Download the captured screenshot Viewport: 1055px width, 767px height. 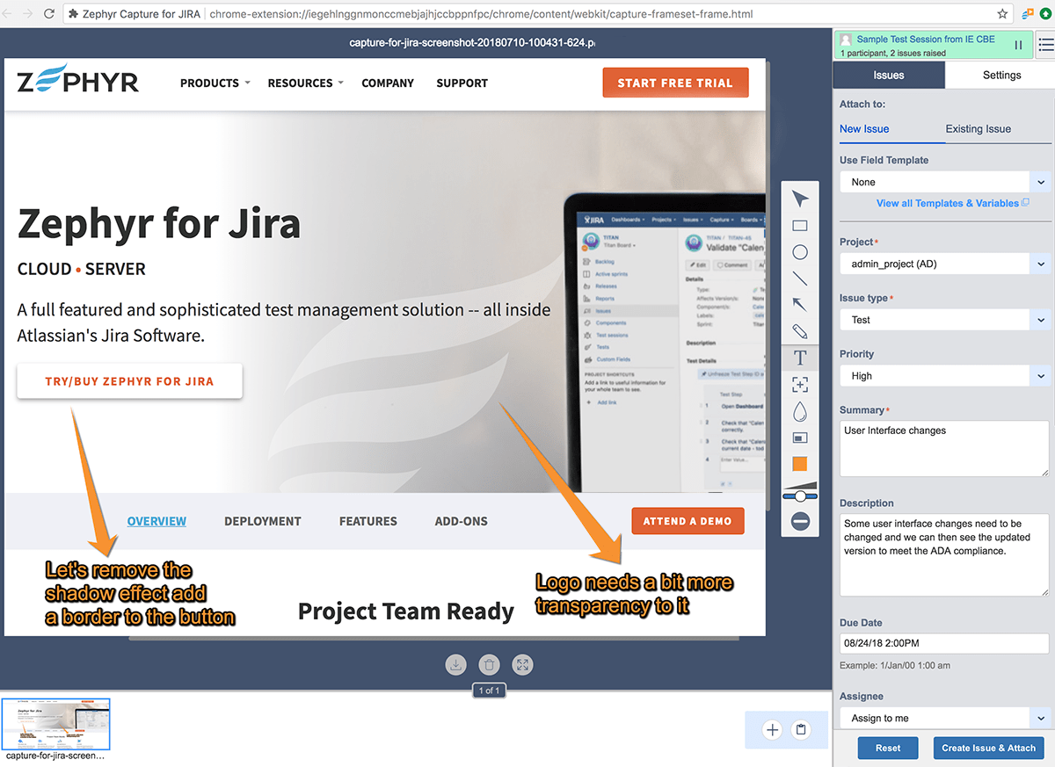click(x=455, y=665)
